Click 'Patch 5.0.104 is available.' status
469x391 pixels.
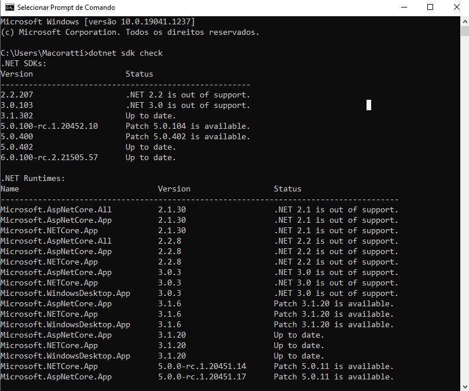coord(188,126)
